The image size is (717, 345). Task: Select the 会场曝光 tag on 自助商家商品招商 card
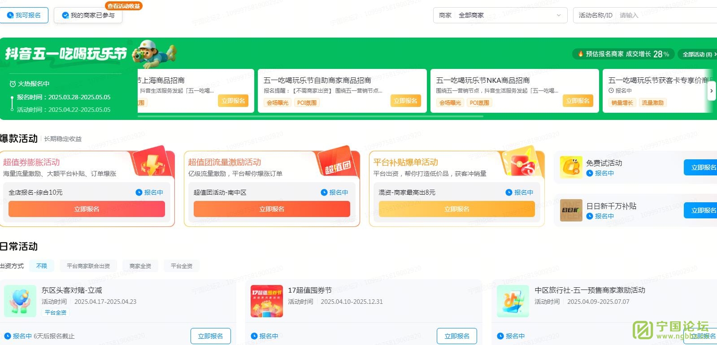[278, 102]
